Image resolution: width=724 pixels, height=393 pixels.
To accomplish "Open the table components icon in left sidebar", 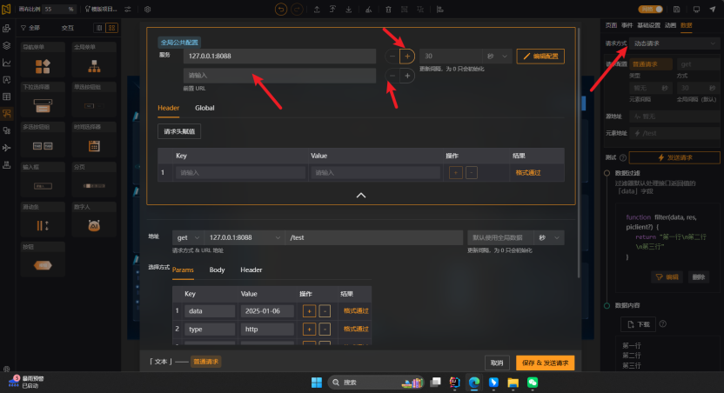I will click(x=6, y=97).
